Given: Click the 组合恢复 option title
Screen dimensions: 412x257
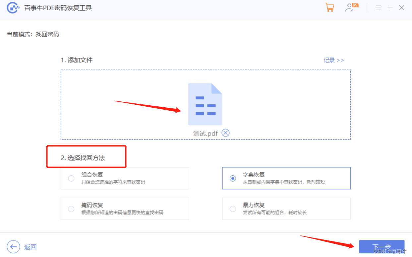Looking at the screenshot, I should [x=92, y=174].
